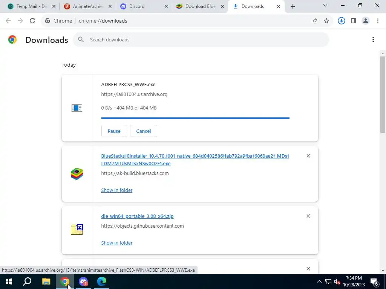The height and width of the screenshot is (289, 386).
Task: Click the browser forward arrow
Action: coord(20,21)
